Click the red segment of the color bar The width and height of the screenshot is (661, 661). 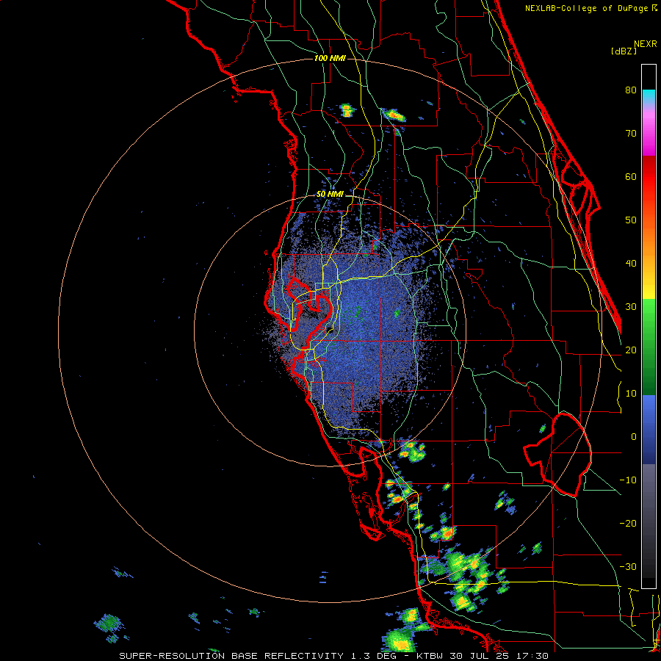[649, 176]
